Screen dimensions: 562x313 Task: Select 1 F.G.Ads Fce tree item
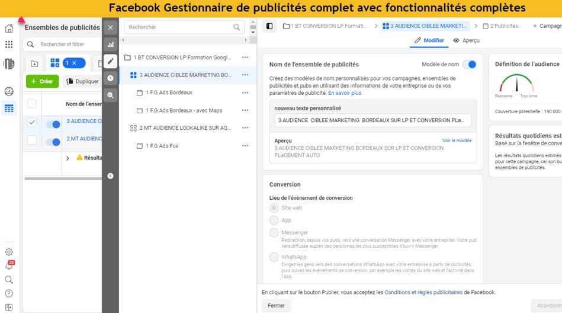click(162, 146)
